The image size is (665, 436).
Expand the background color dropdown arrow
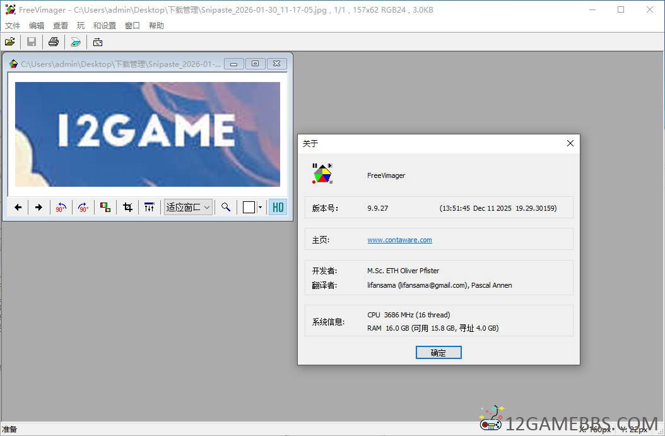coord(260,208)
